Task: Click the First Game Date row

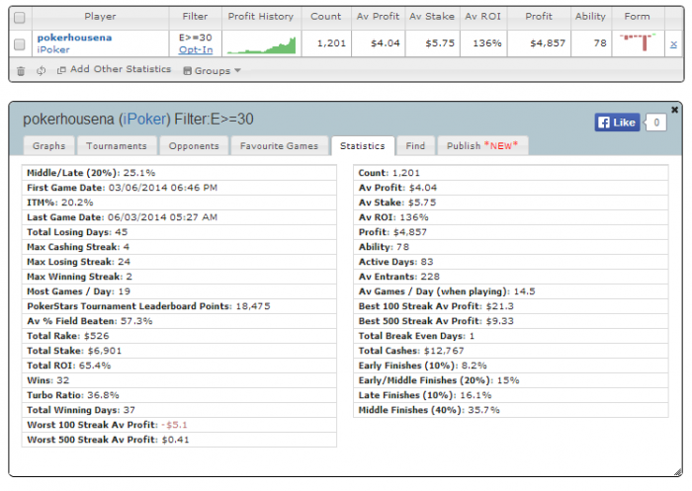Action: point(179,188)
